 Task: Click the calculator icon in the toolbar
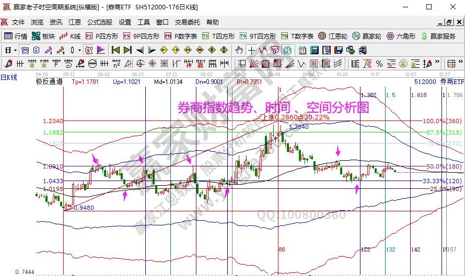[x=315, y=50]
